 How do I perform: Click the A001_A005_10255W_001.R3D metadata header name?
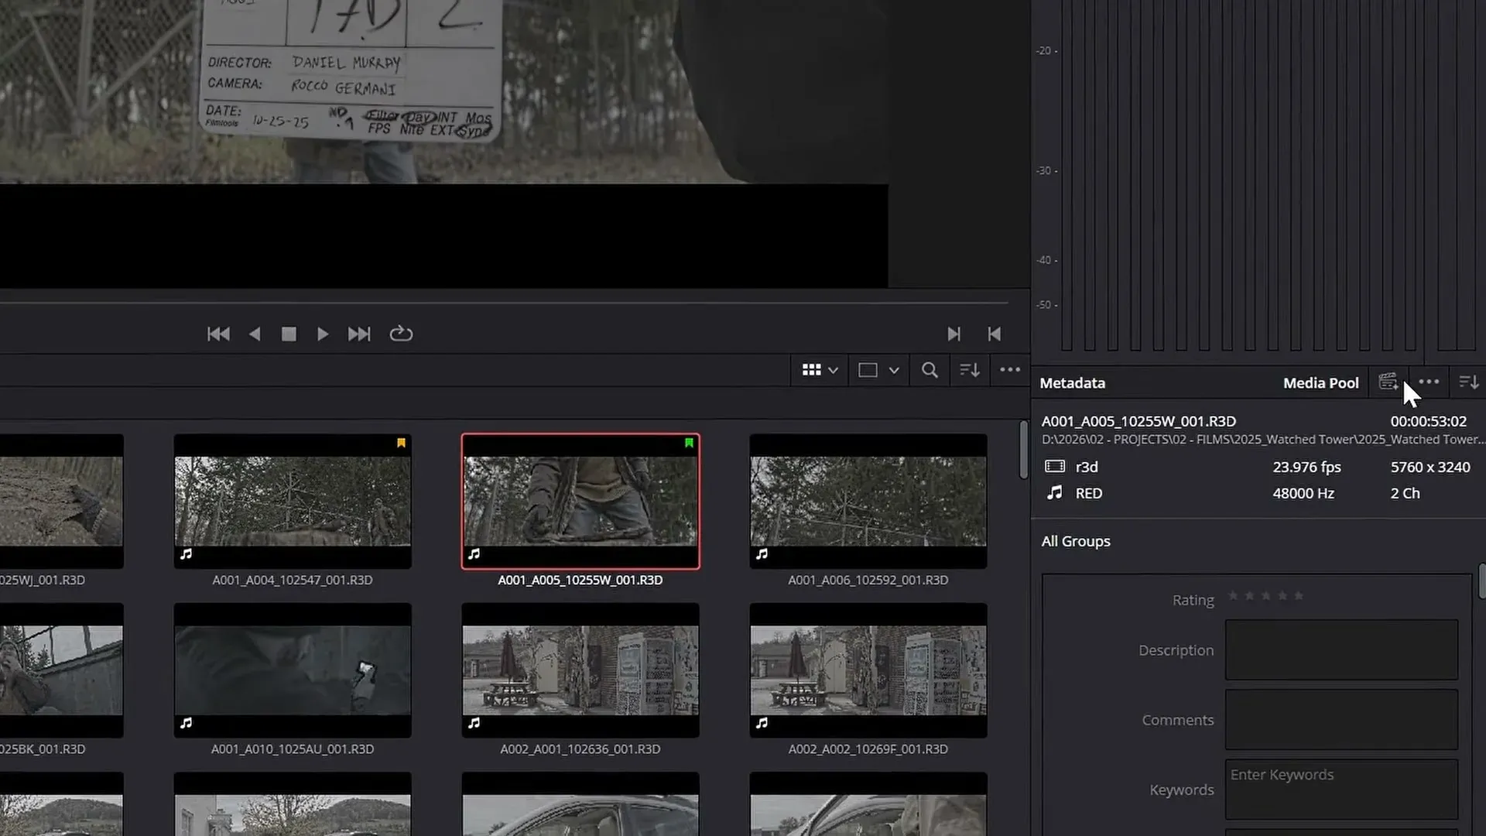pyautogui.click(x=1138, y=421)
